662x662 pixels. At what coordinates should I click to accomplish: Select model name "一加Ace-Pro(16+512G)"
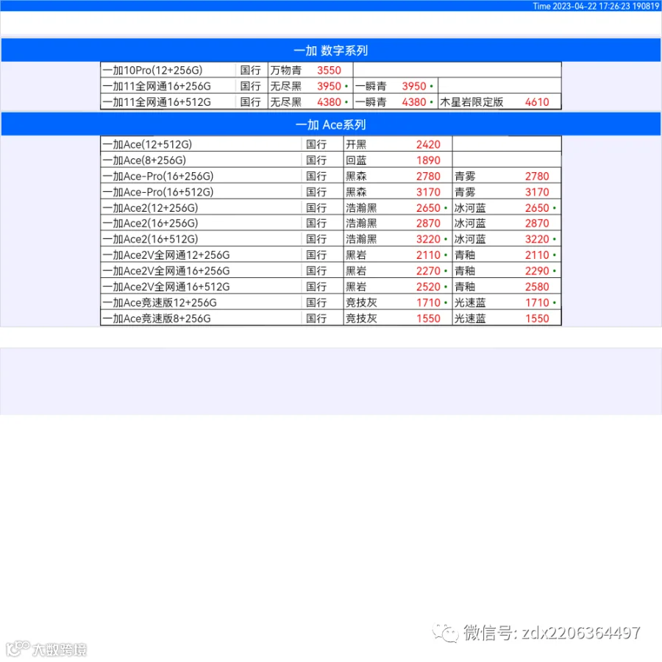coord(158,192)
